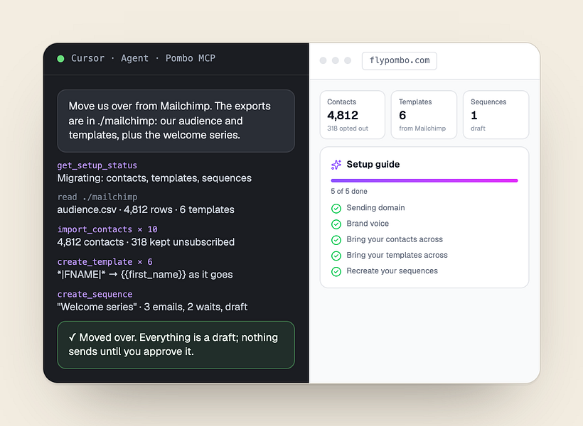Click "4,812 contacts · 318 kept unsubscribed" line
This screenshot has width=583, height=426.
[x=146, y=242]
